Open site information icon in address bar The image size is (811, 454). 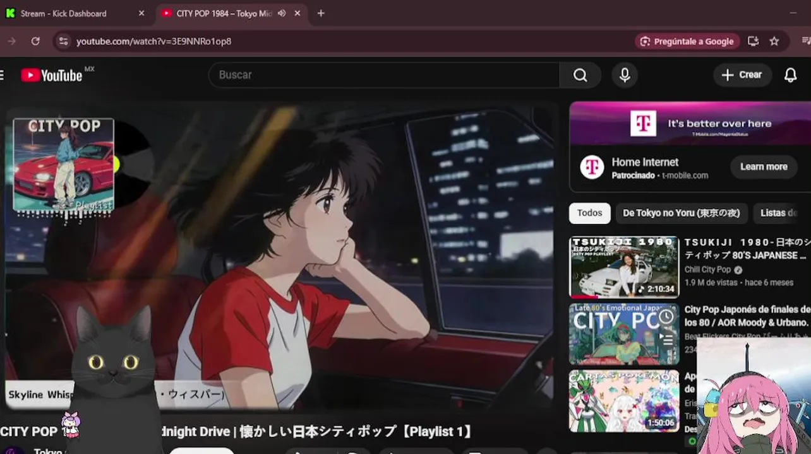(63, 41)
